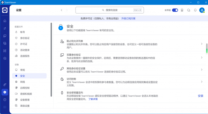Open the remote session screens icon
Image resolution: width=208 pixels, height=114 pixels.
point(5,43)
